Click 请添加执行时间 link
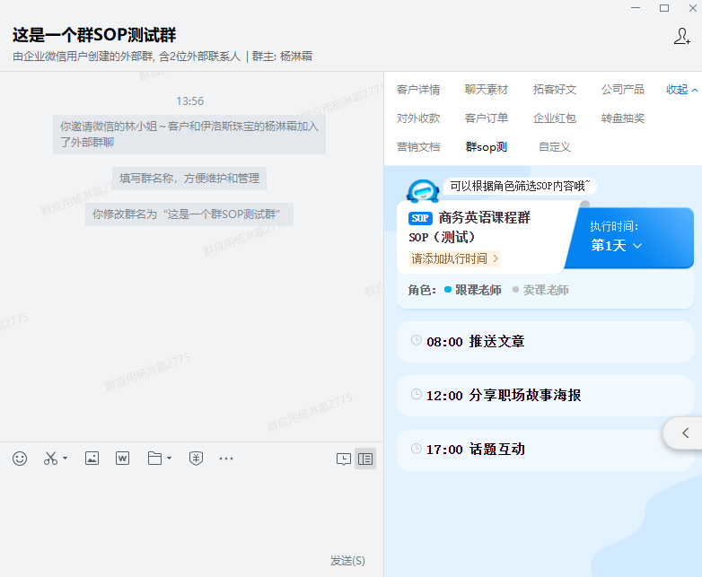This screenshot has height=577, width=702. 454,258
